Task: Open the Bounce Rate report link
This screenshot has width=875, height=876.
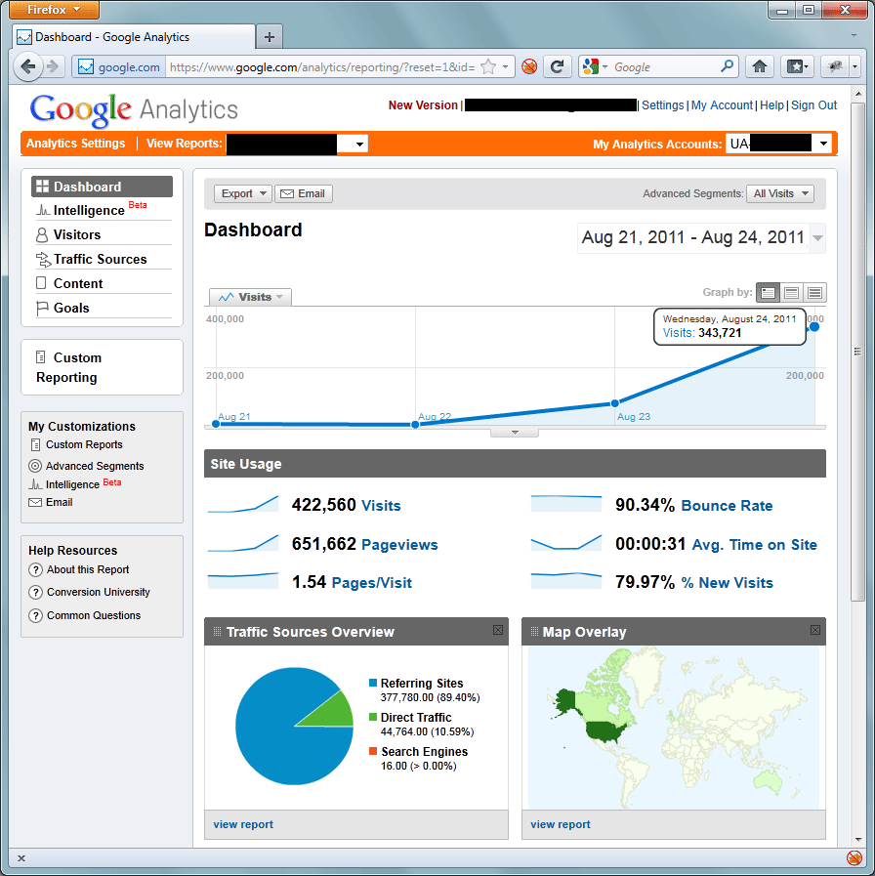Action: click(x=727, y=506)
